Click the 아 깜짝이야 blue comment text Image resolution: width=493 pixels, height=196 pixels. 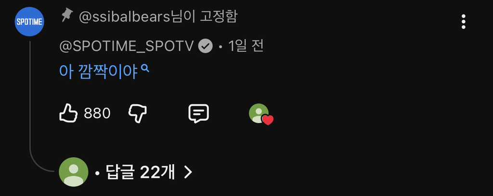pos(98,72)
